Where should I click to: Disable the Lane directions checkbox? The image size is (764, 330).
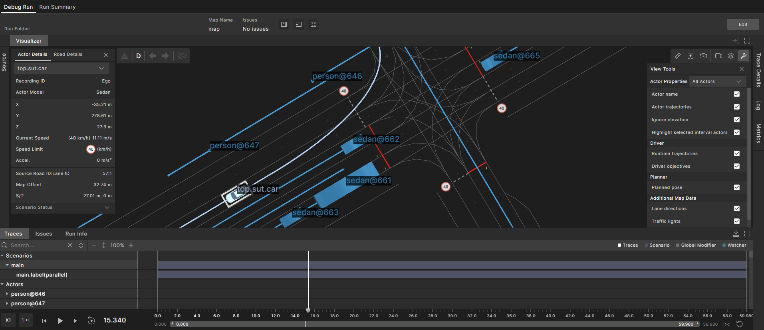737,208
